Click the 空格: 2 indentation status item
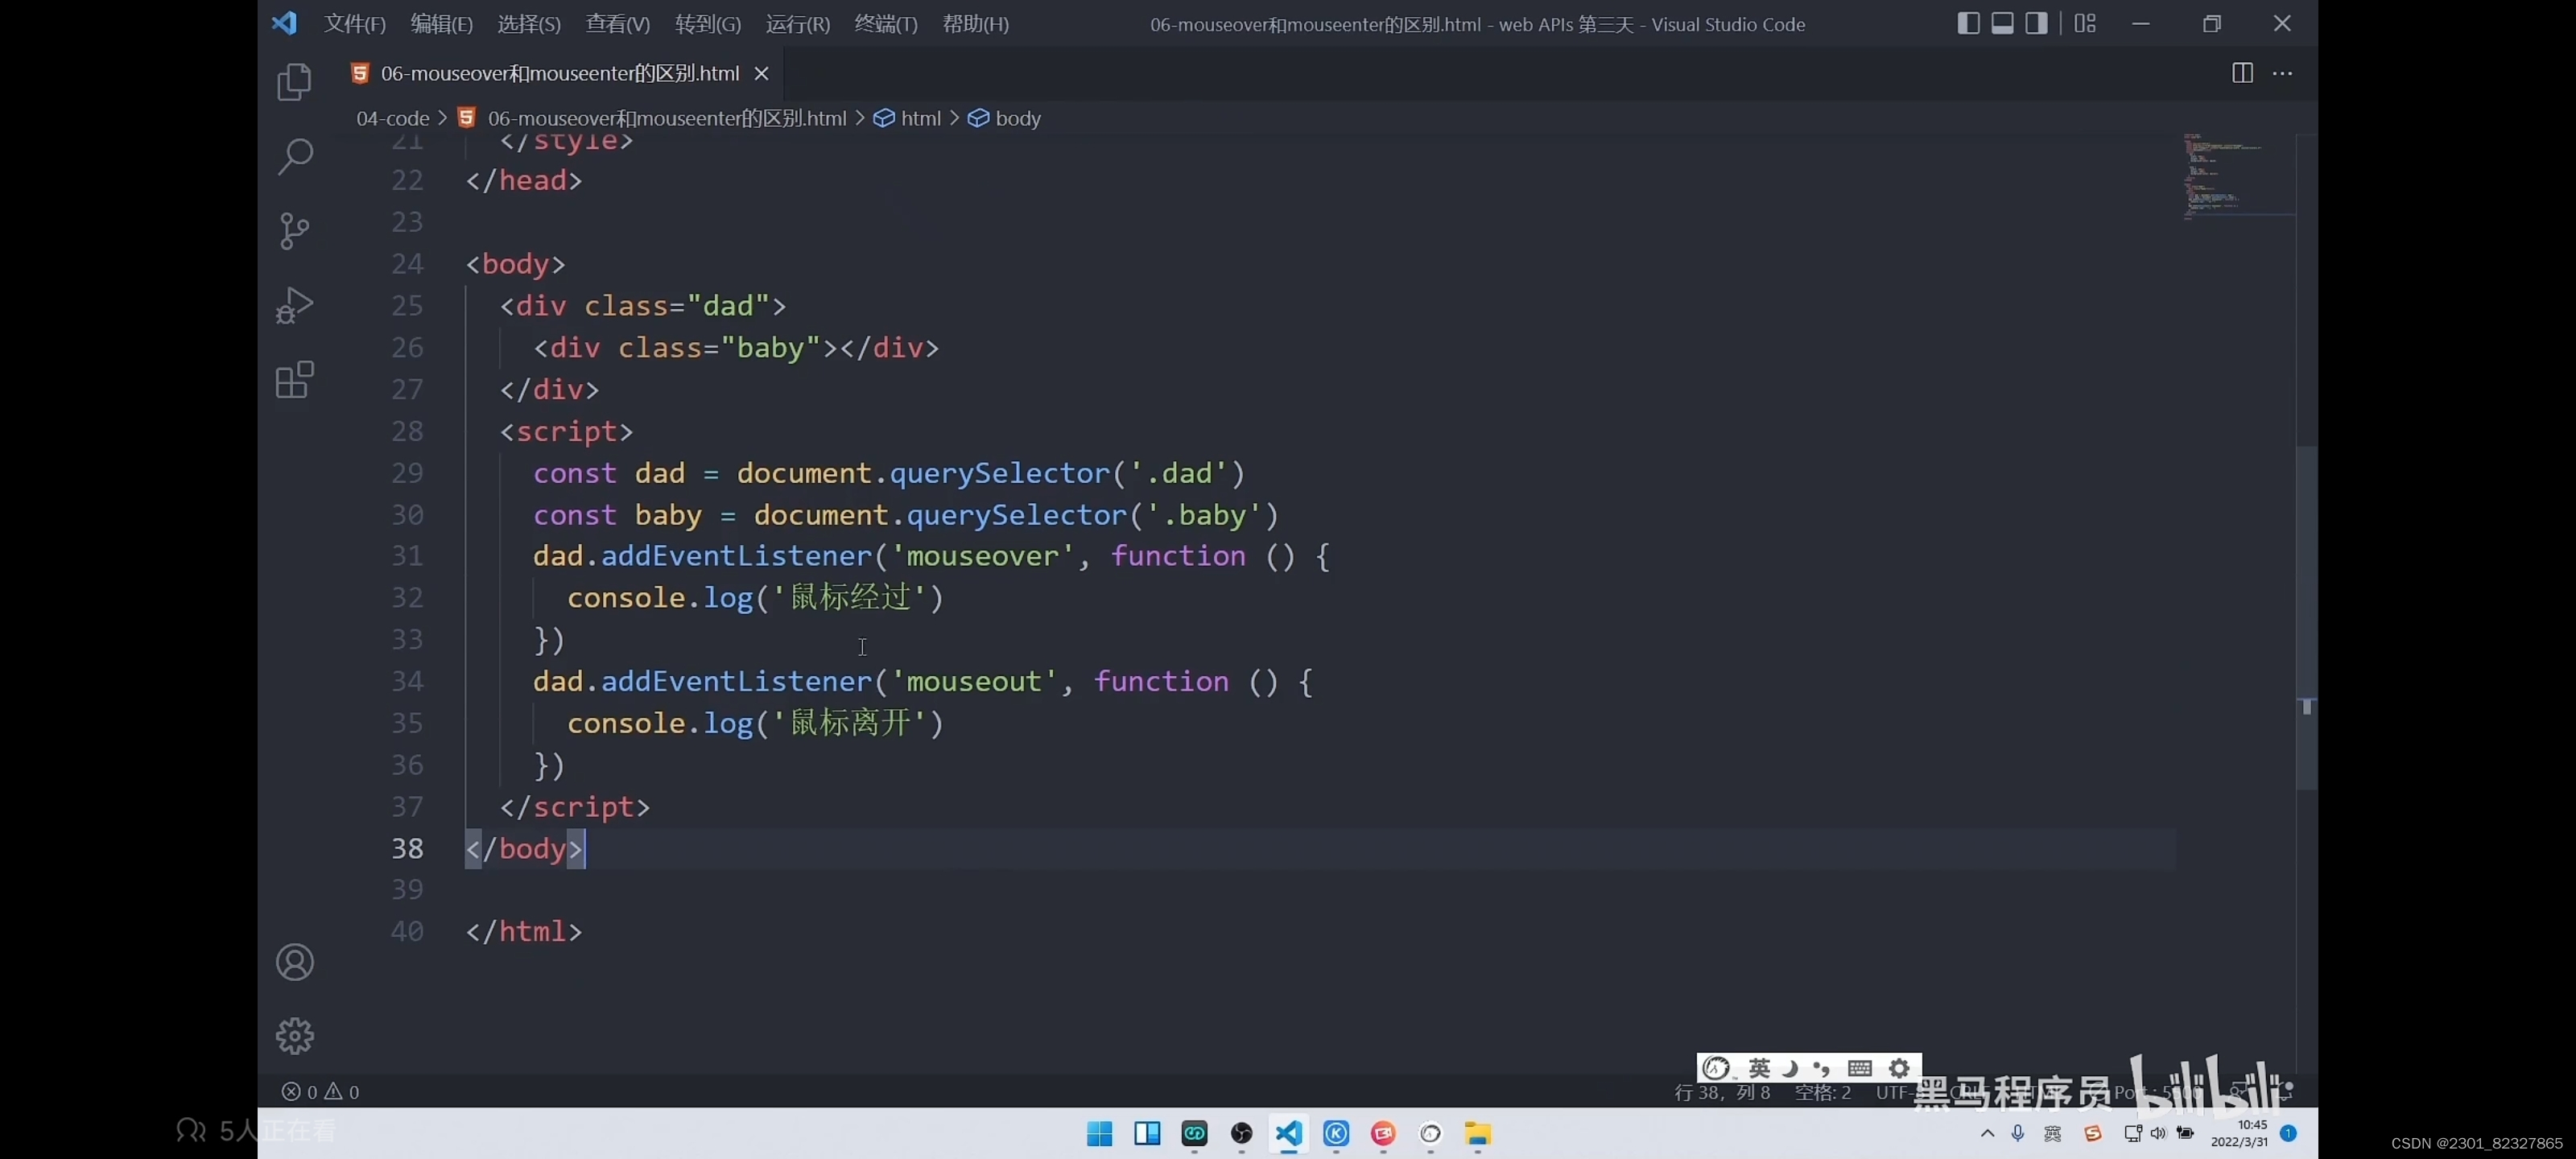 [x=1822, y=1092]
